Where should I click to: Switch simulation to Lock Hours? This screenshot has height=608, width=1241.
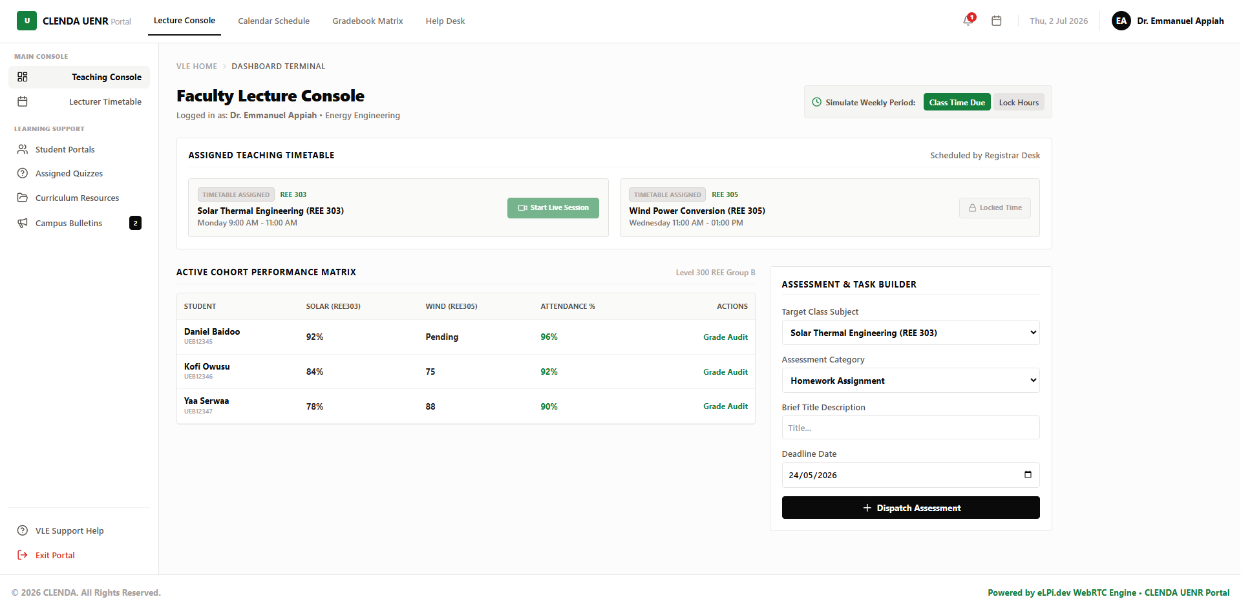[x=1019, y=102]
